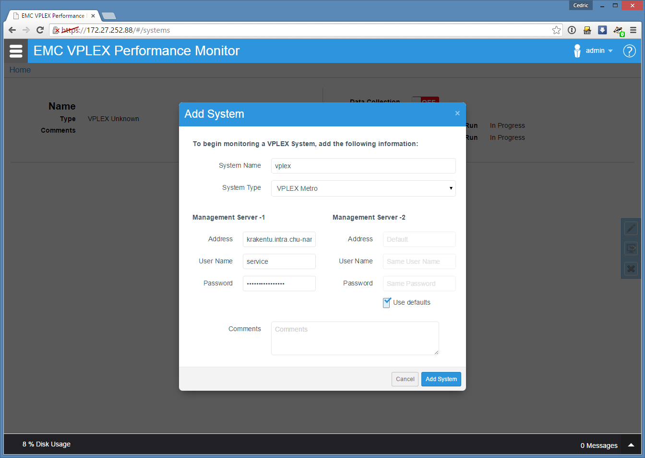645x458 pixels.
Task: Toggle the Data Collection OFF switch
Action: pyautogui.click(x=425, y=101)
